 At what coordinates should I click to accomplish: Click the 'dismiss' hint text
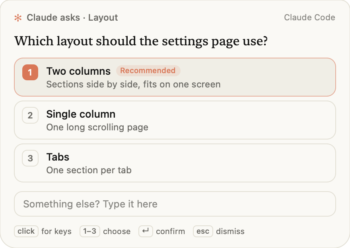click(x=230, y=231)
